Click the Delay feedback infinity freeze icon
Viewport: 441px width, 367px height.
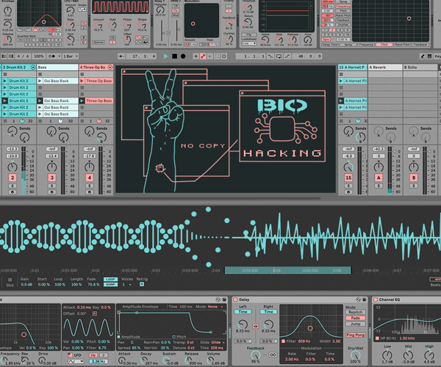[x=273, y=355]
